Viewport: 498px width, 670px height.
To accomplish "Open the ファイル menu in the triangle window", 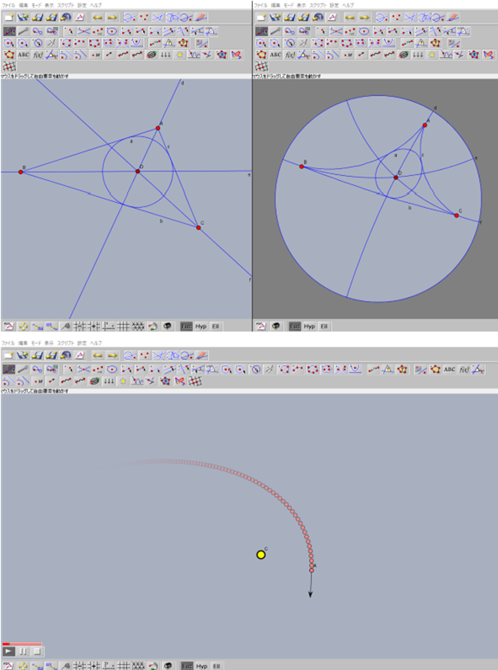I will pos(8,5).
